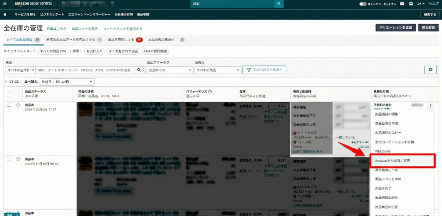
Task: Choose Amazonから出荷に変更 from the menu
Action: coord(403,161)
